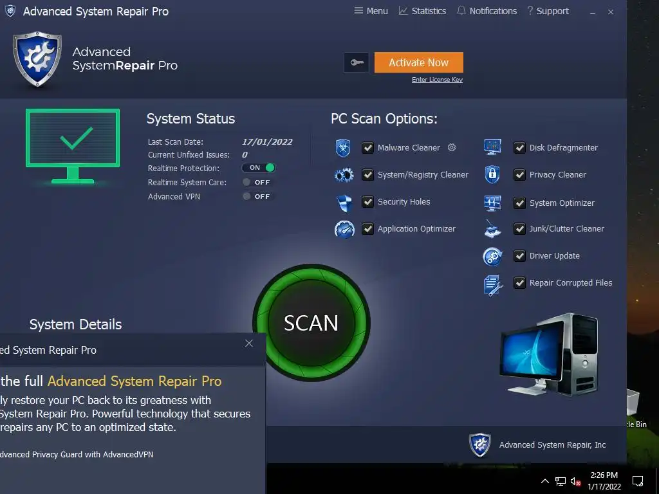The width and height of the screenshot is (659, 494).
Task: Click the Junk/Clutter Cleaner broom icon
Action: [492, 230]
